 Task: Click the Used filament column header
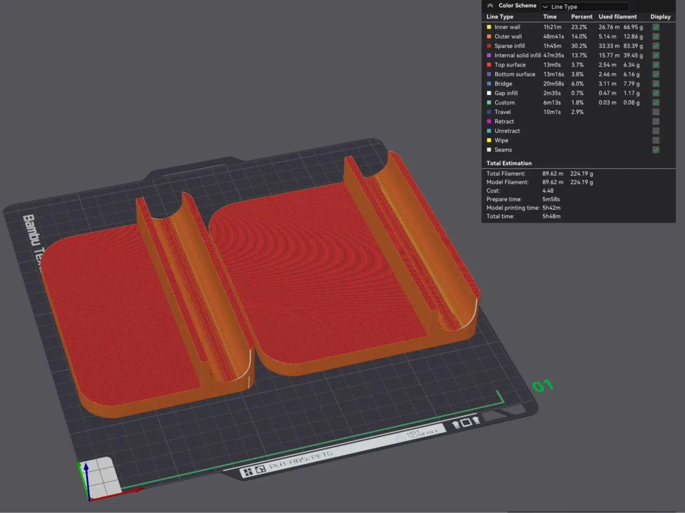617,17
